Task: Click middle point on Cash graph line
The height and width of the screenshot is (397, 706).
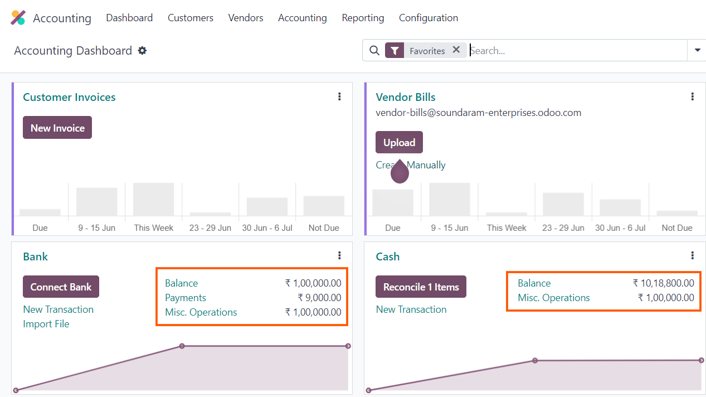Action: point(535,361)
